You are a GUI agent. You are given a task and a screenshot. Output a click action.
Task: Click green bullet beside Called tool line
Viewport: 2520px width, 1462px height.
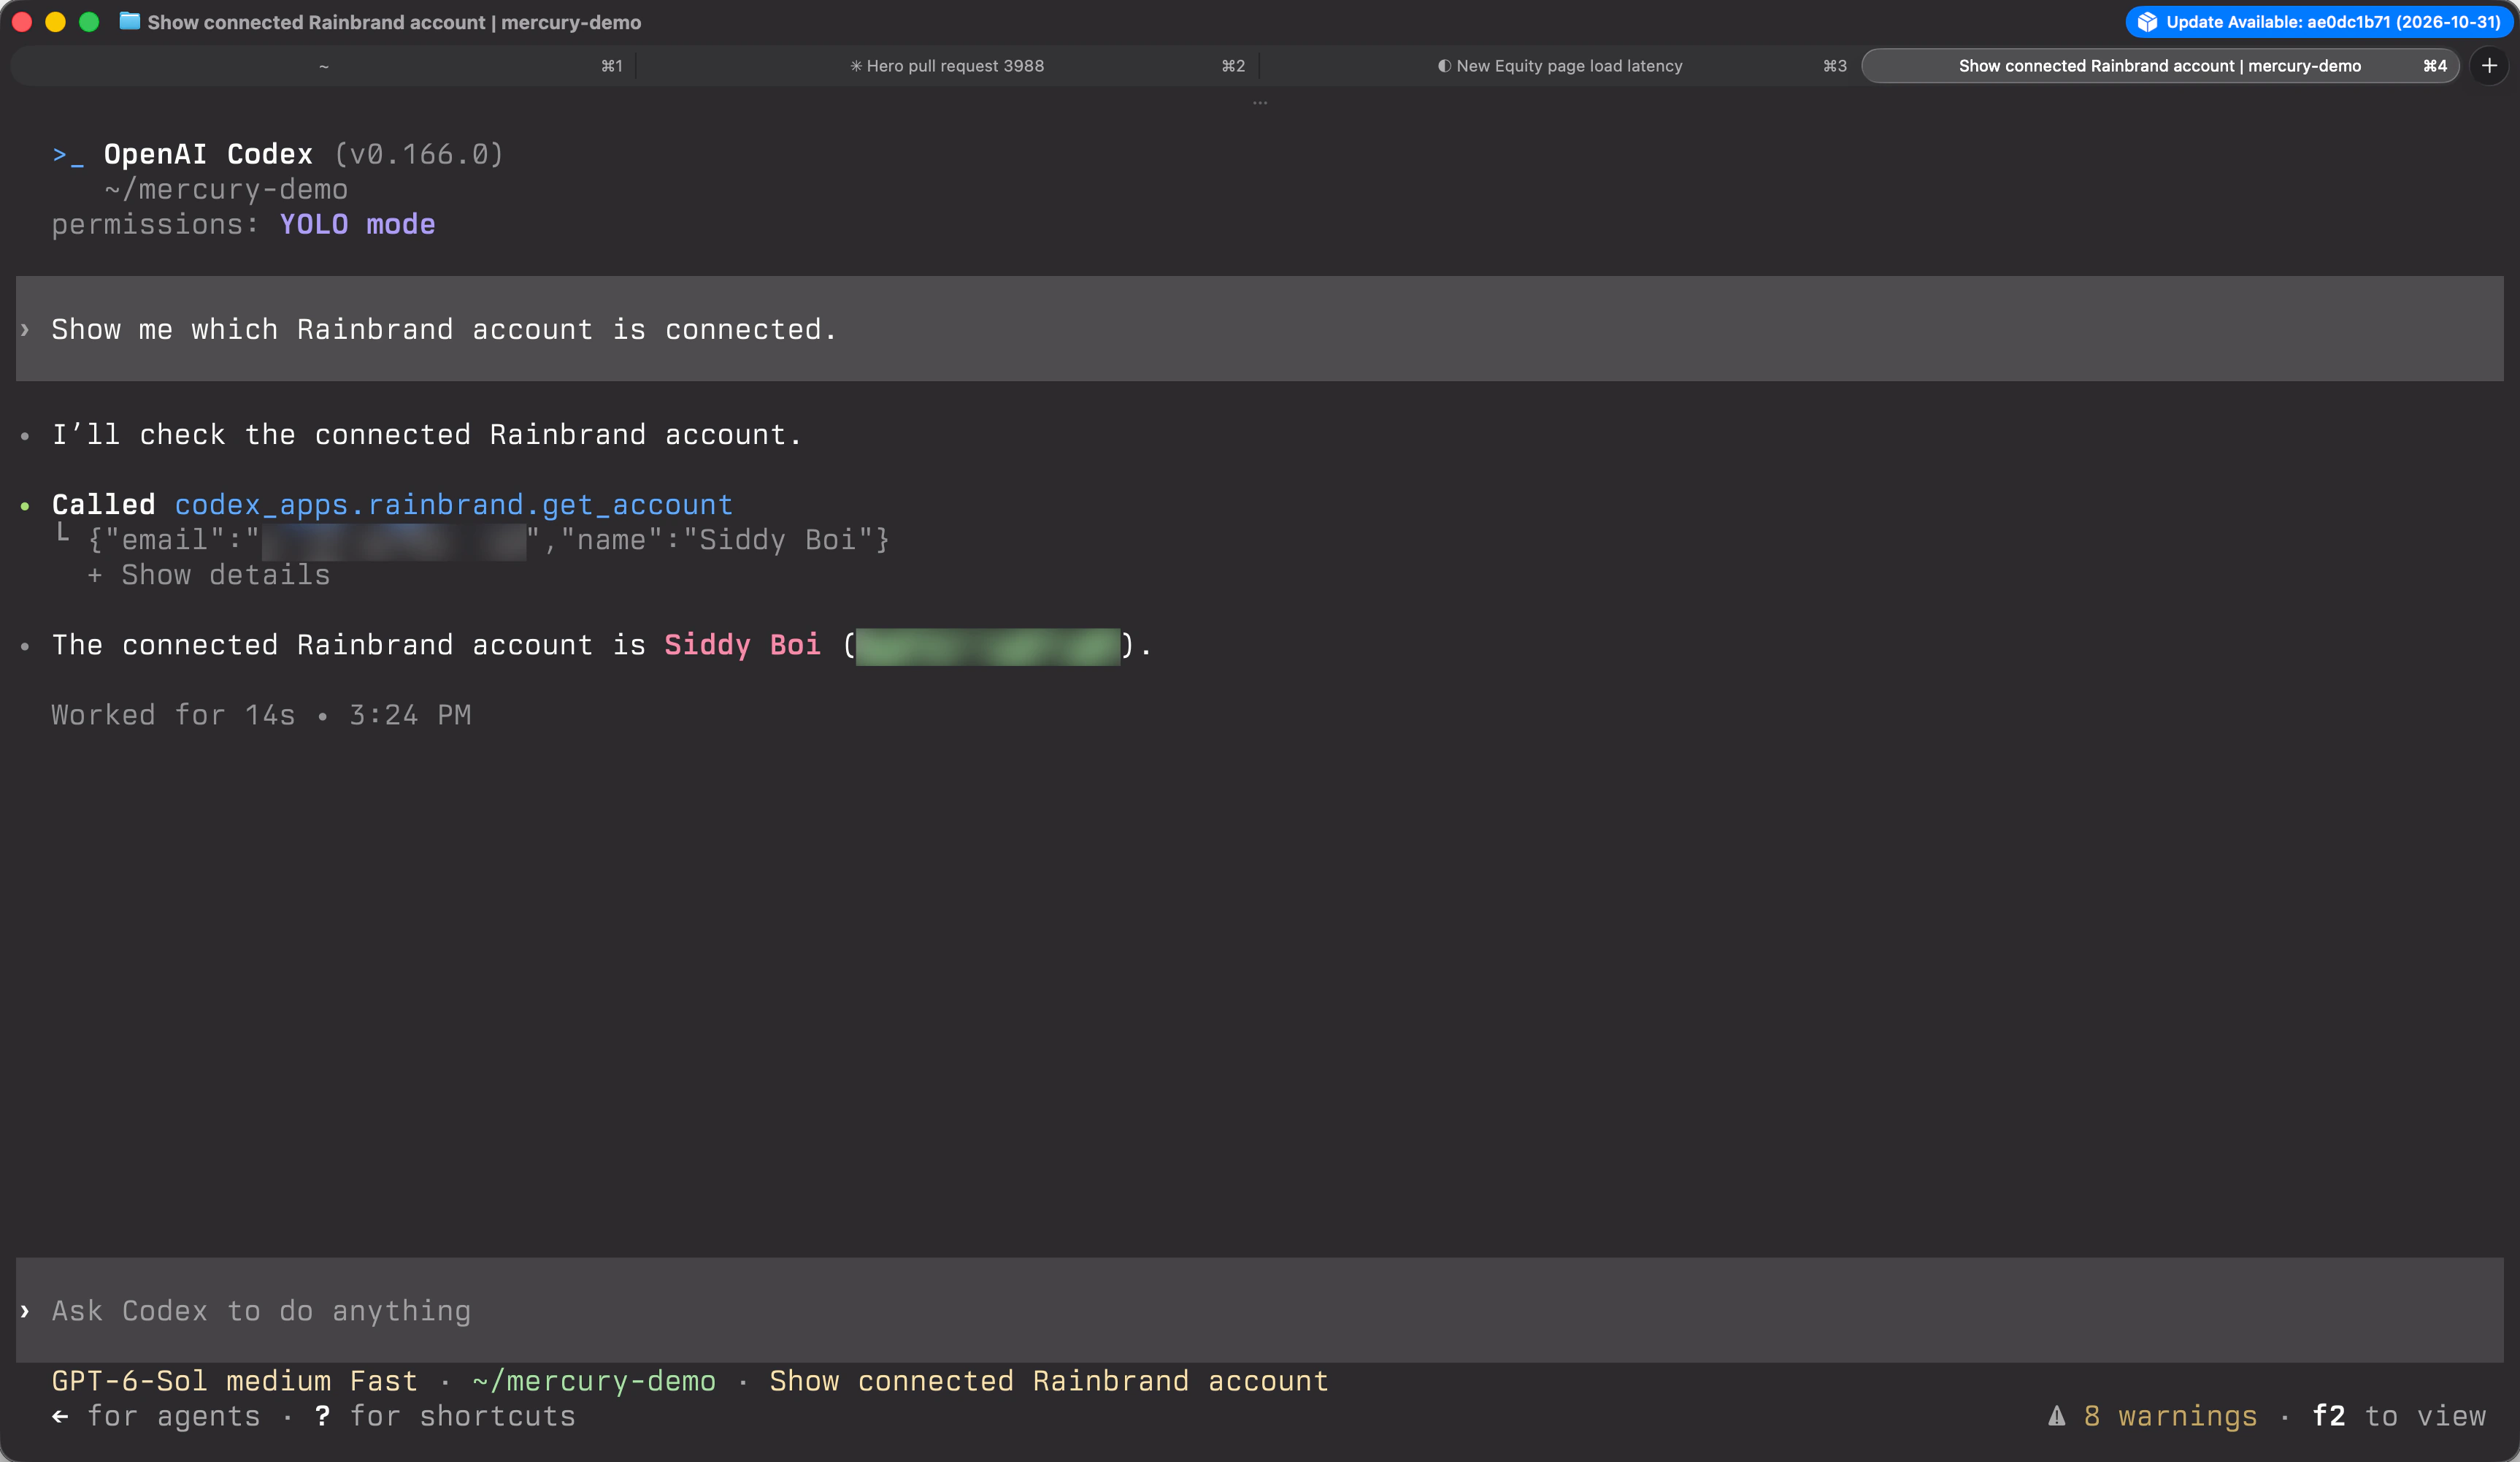[x=25, y=506]
